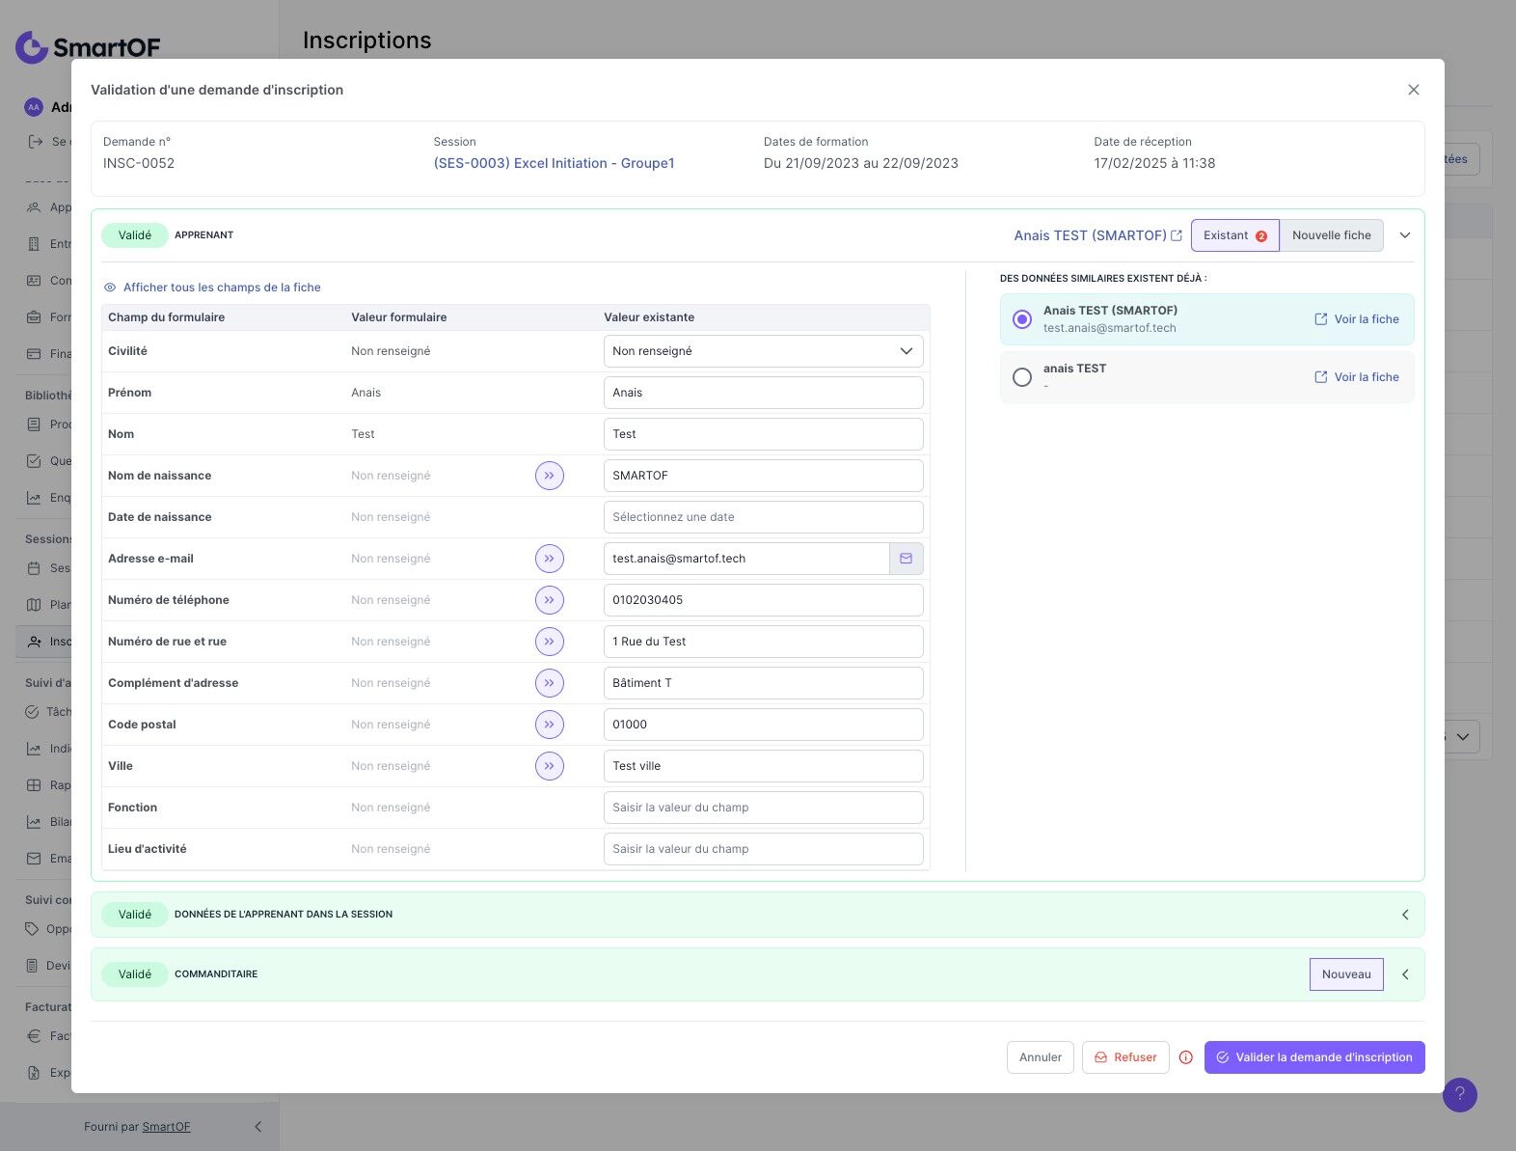The image size is (1516, 1151).
Task: Click Valider la demande d'inscription
Action: pyautogui.click(x=1314, y=1057)
